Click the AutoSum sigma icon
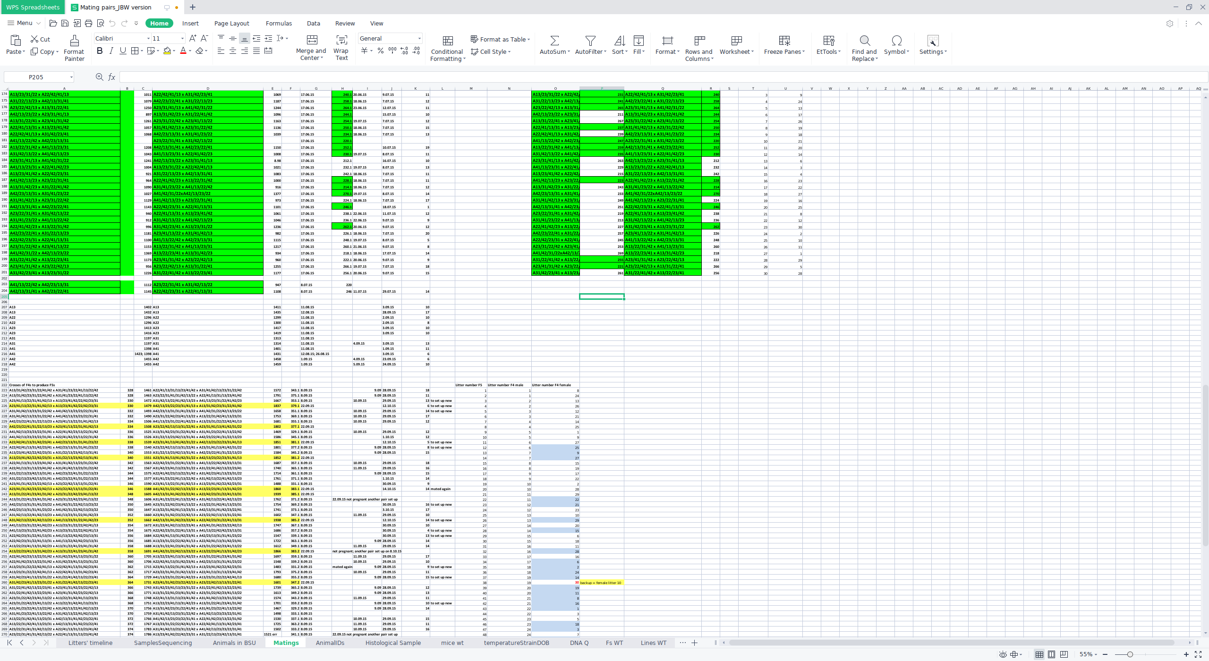 pos(554,41)
